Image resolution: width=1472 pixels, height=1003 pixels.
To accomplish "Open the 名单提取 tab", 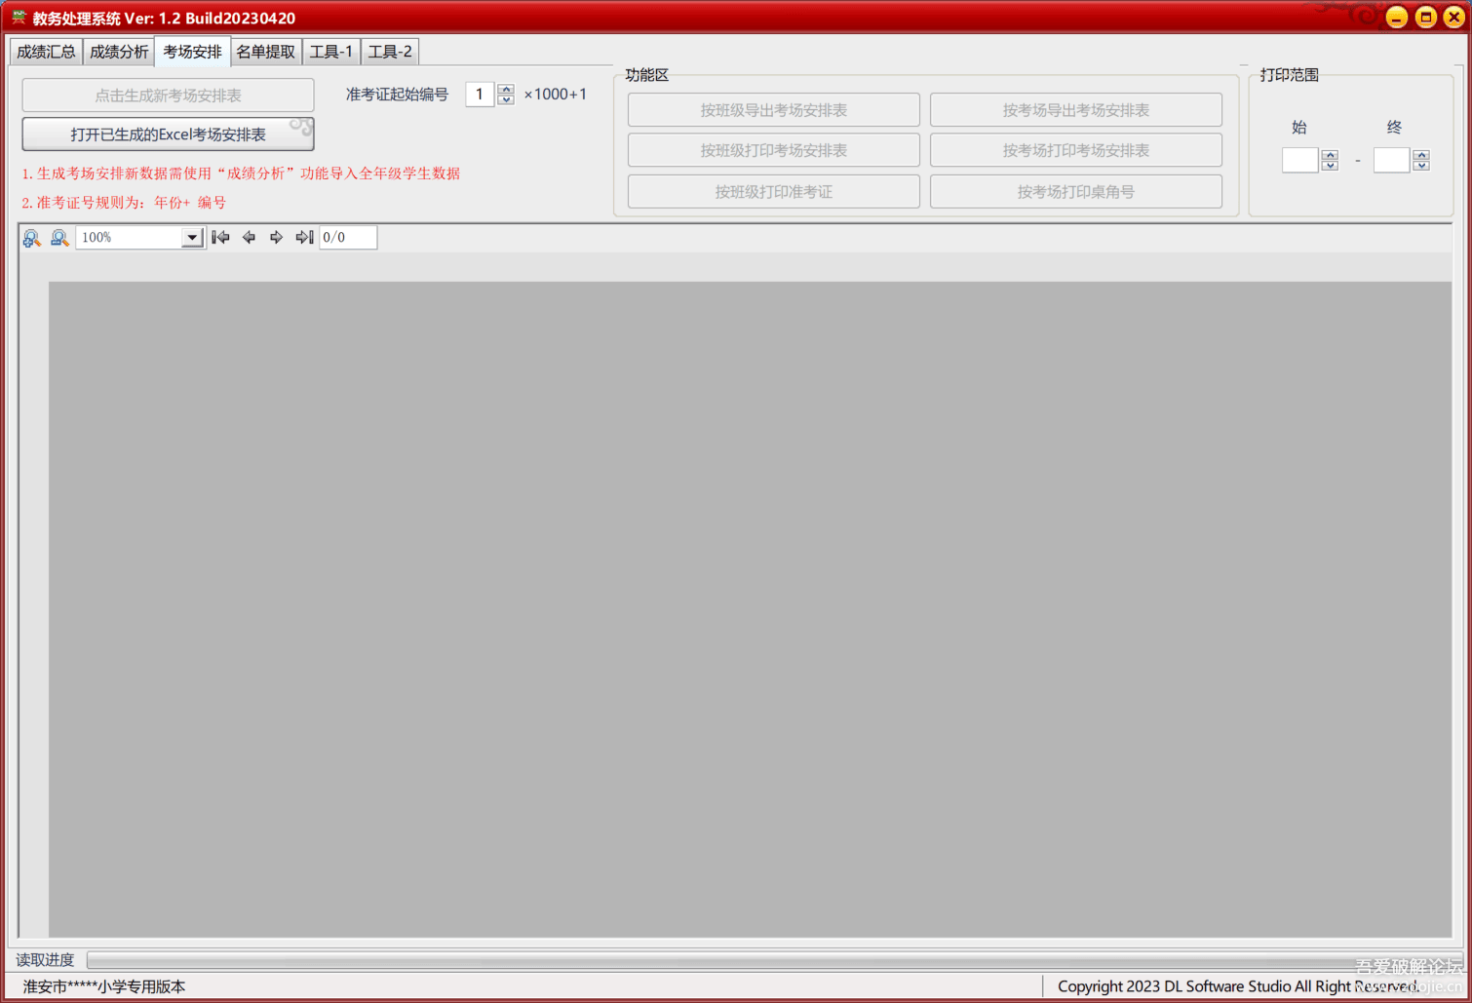I will click(265, 52).
